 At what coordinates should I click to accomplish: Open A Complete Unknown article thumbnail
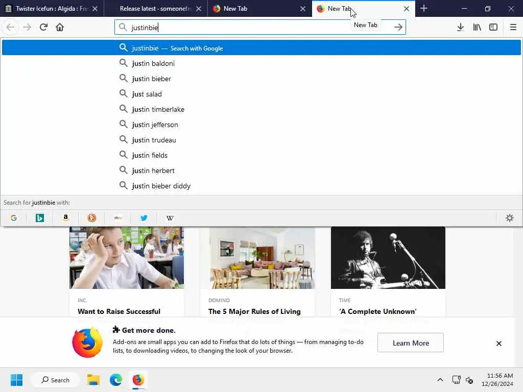pos(388,258)
